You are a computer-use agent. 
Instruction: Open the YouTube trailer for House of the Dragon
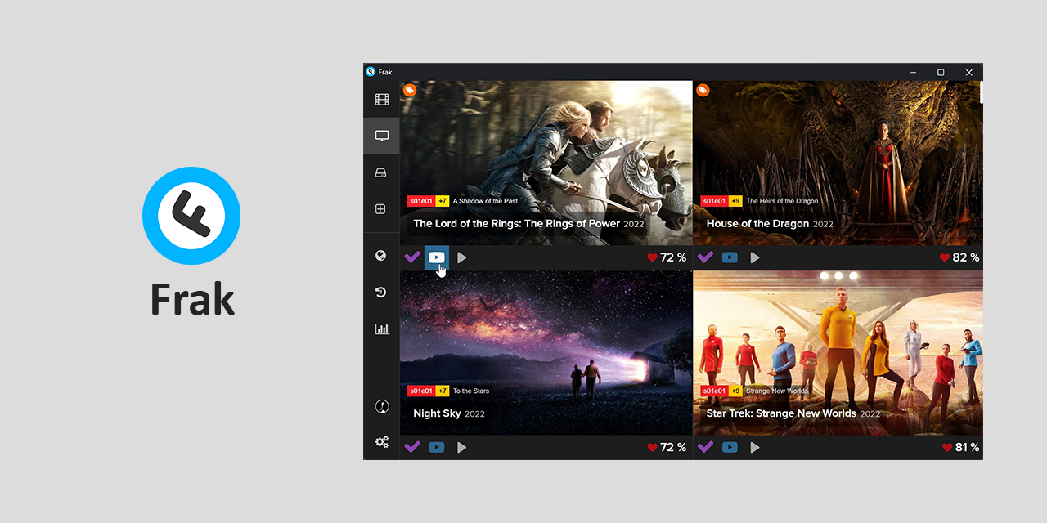tap(730, 257)
